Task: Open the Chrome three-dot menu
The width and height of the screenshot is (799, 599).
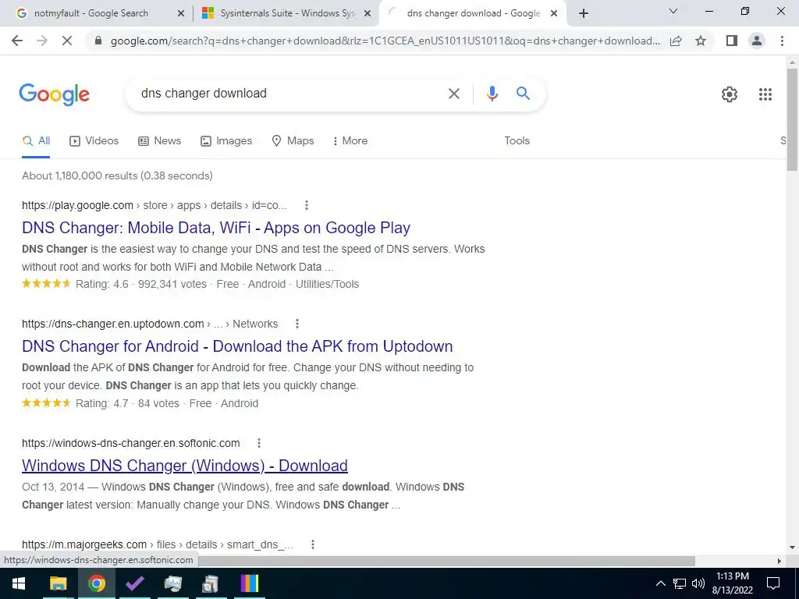Action: pos(782,41)
